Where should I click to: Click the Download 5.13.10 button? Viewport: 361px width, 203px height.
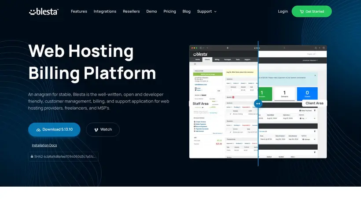[54, 129]
